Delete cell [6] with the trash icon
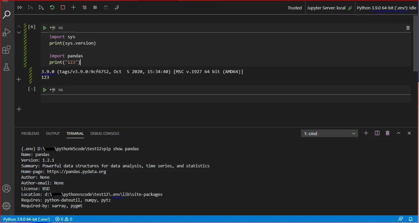419x223 pixels. pyautogui.click(x=408, y=28)
